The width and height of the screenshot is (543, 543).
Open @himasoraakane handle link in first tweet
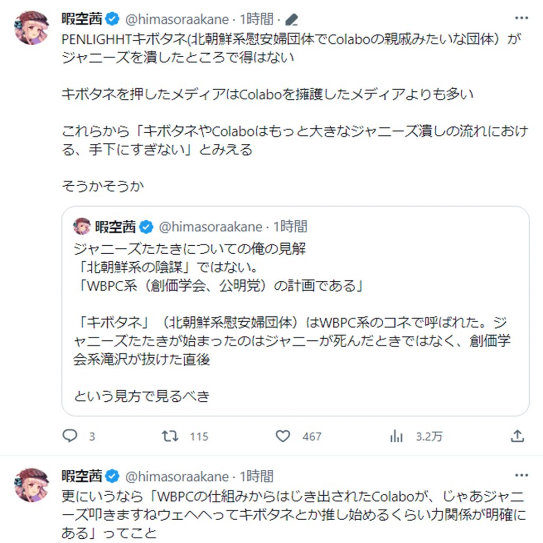[177, 20]
